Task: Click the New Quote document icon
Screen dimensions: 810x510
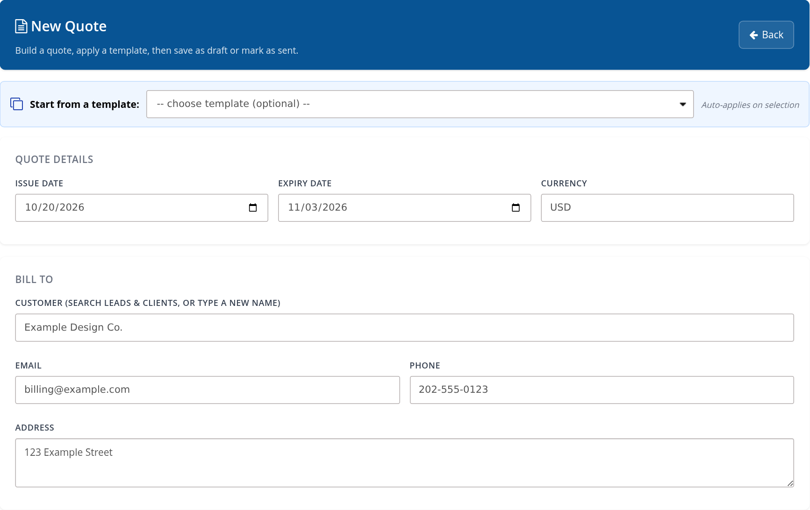Action: click(21, 26)
